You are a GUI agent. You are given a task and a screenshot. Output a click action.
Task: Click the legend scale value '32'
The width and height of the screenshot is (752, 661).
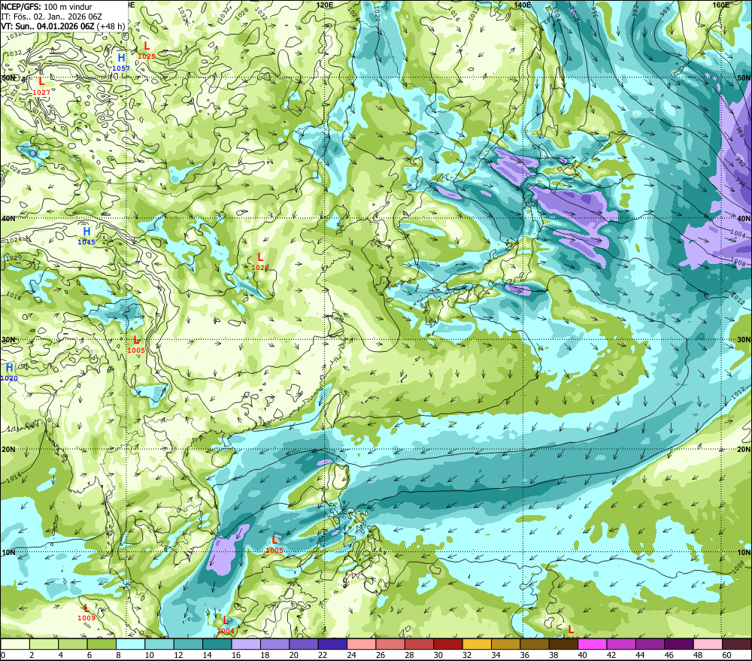467,655
